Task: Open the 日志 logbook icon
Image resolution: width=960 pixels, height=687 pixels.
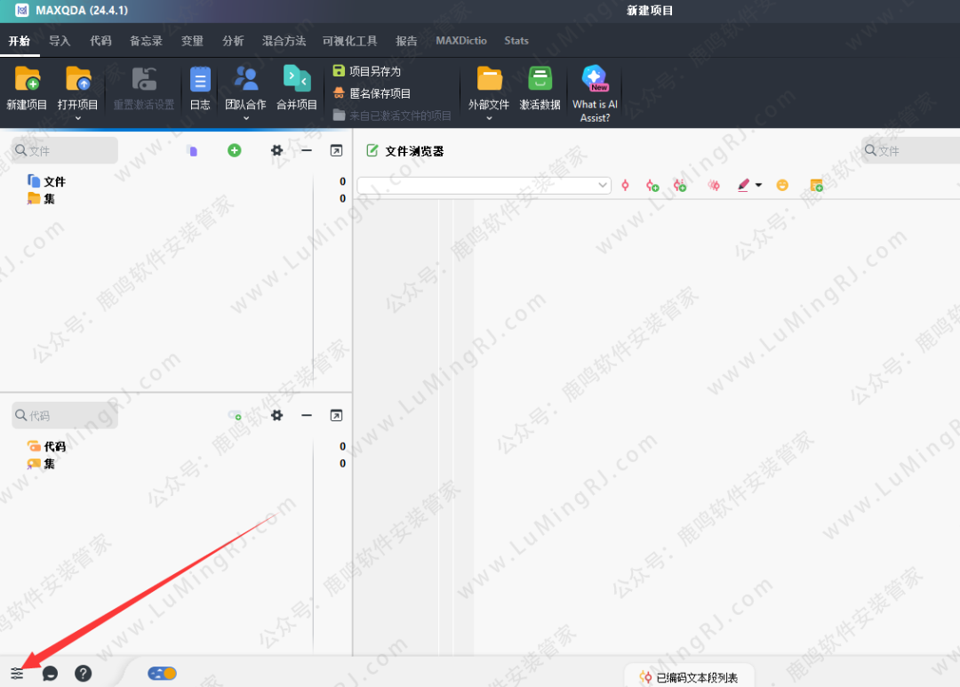Action: (200, 80)
